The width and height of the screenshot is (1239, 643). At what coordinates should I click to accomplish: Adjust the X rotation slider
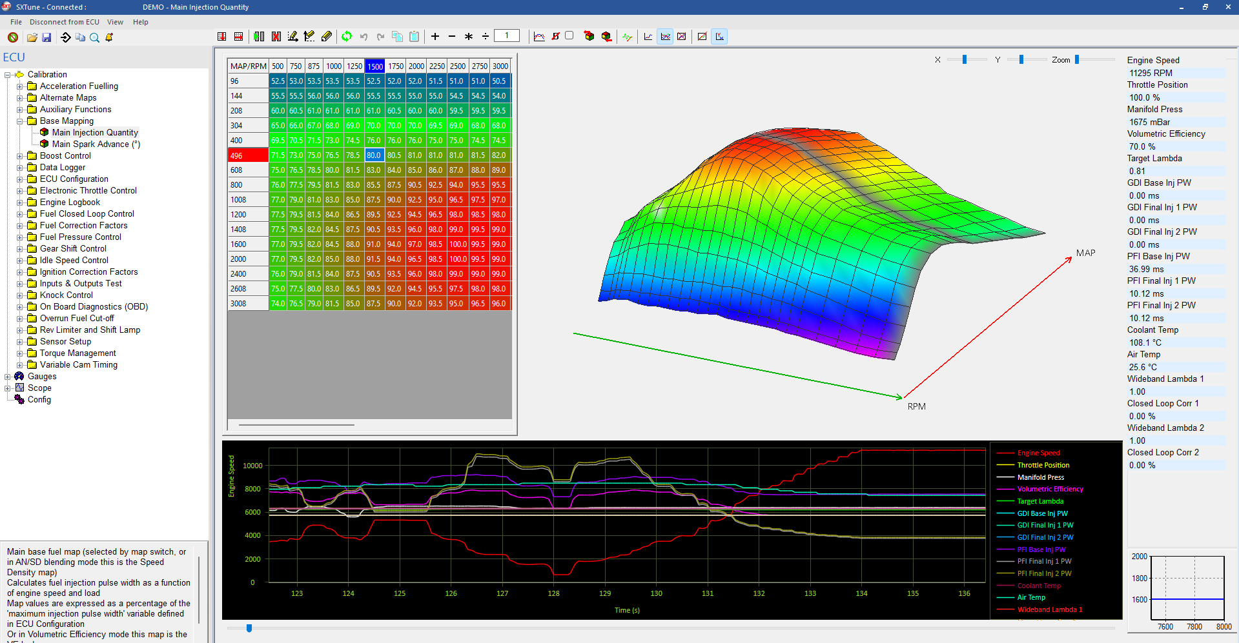click(965, 59)
